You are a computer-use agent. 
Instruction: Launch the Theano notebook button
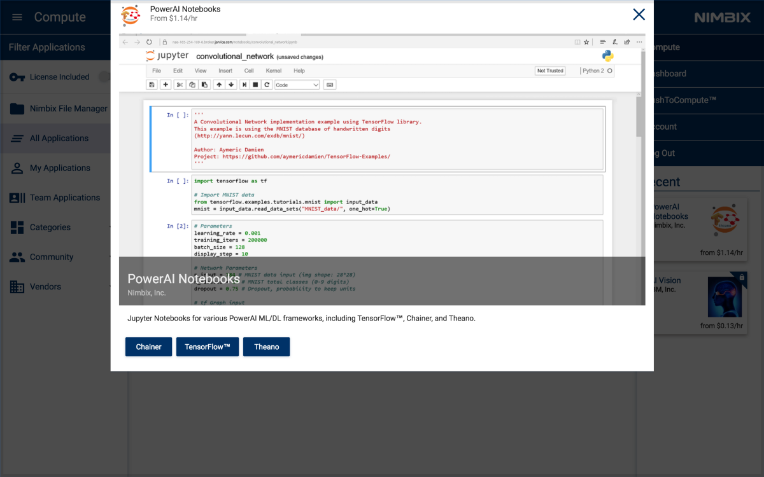266,347
